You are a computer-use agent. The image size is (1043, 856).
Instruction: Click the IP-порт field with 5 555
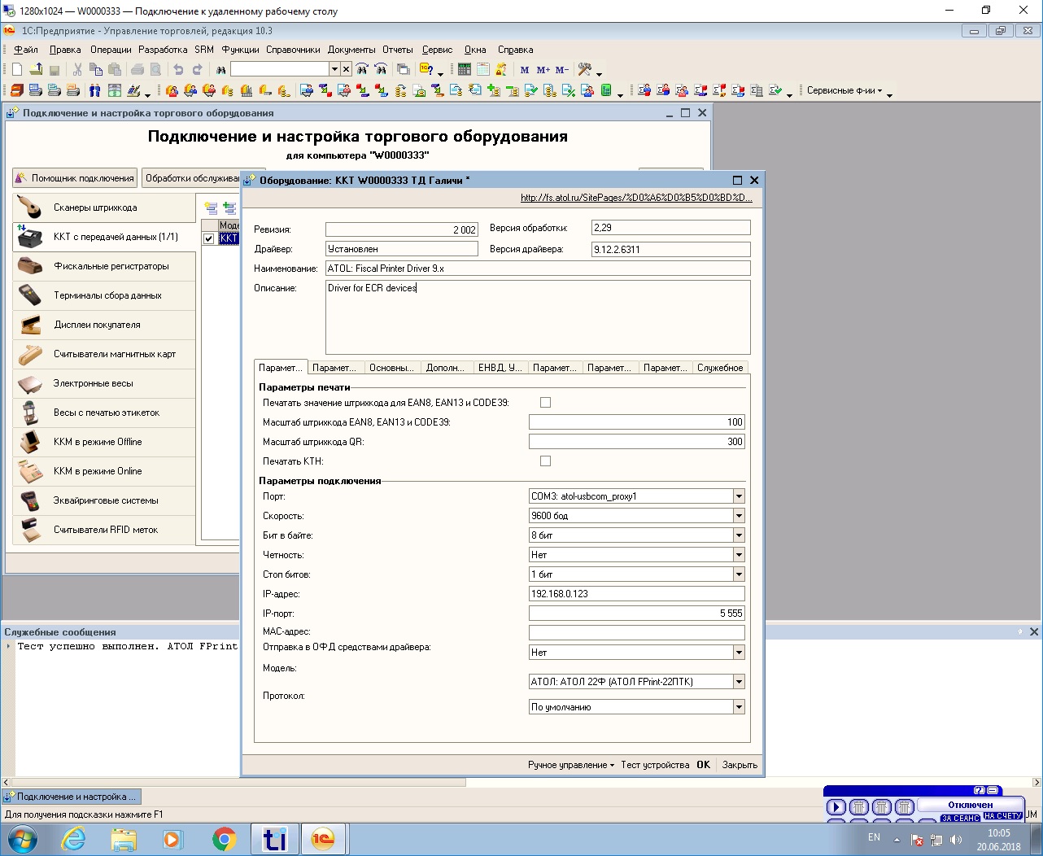[637, 614]
